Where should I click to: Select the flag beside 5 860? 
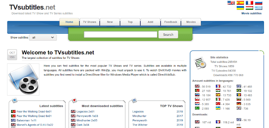pyautogui.click(x=239, y=99)
